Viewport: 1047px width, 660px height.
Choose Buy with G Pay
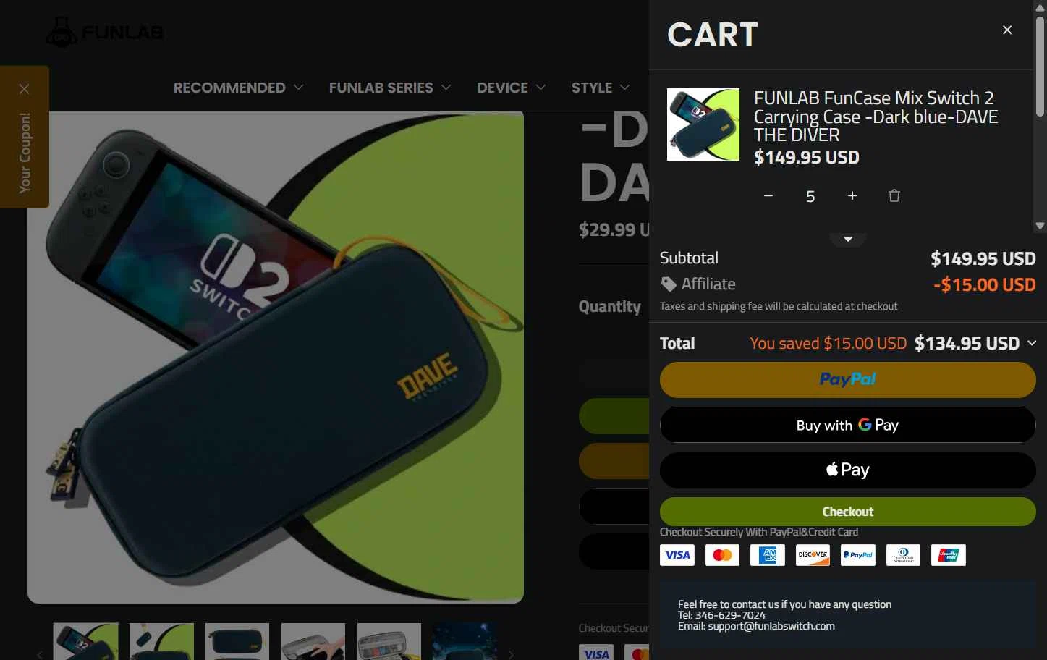click(x=848, y=425)
